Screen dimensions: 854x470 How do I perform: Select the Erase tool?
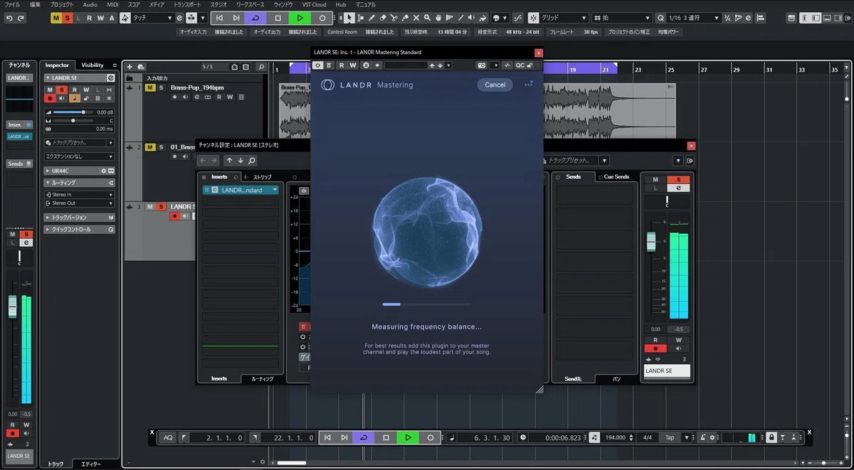(x=383, y=18)
